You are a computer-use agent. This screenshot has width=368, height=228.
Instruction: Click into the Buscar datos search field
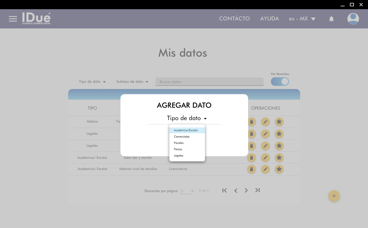click(x=209, y=82)
